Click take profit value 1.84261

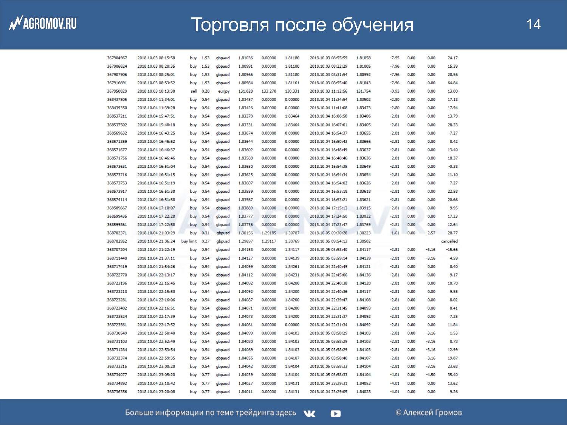coord(292,267)
